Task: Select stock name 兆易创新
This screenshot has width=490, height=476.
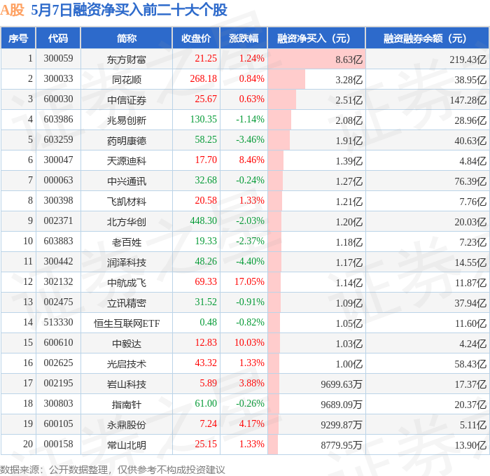Action: tap(127, 120)
